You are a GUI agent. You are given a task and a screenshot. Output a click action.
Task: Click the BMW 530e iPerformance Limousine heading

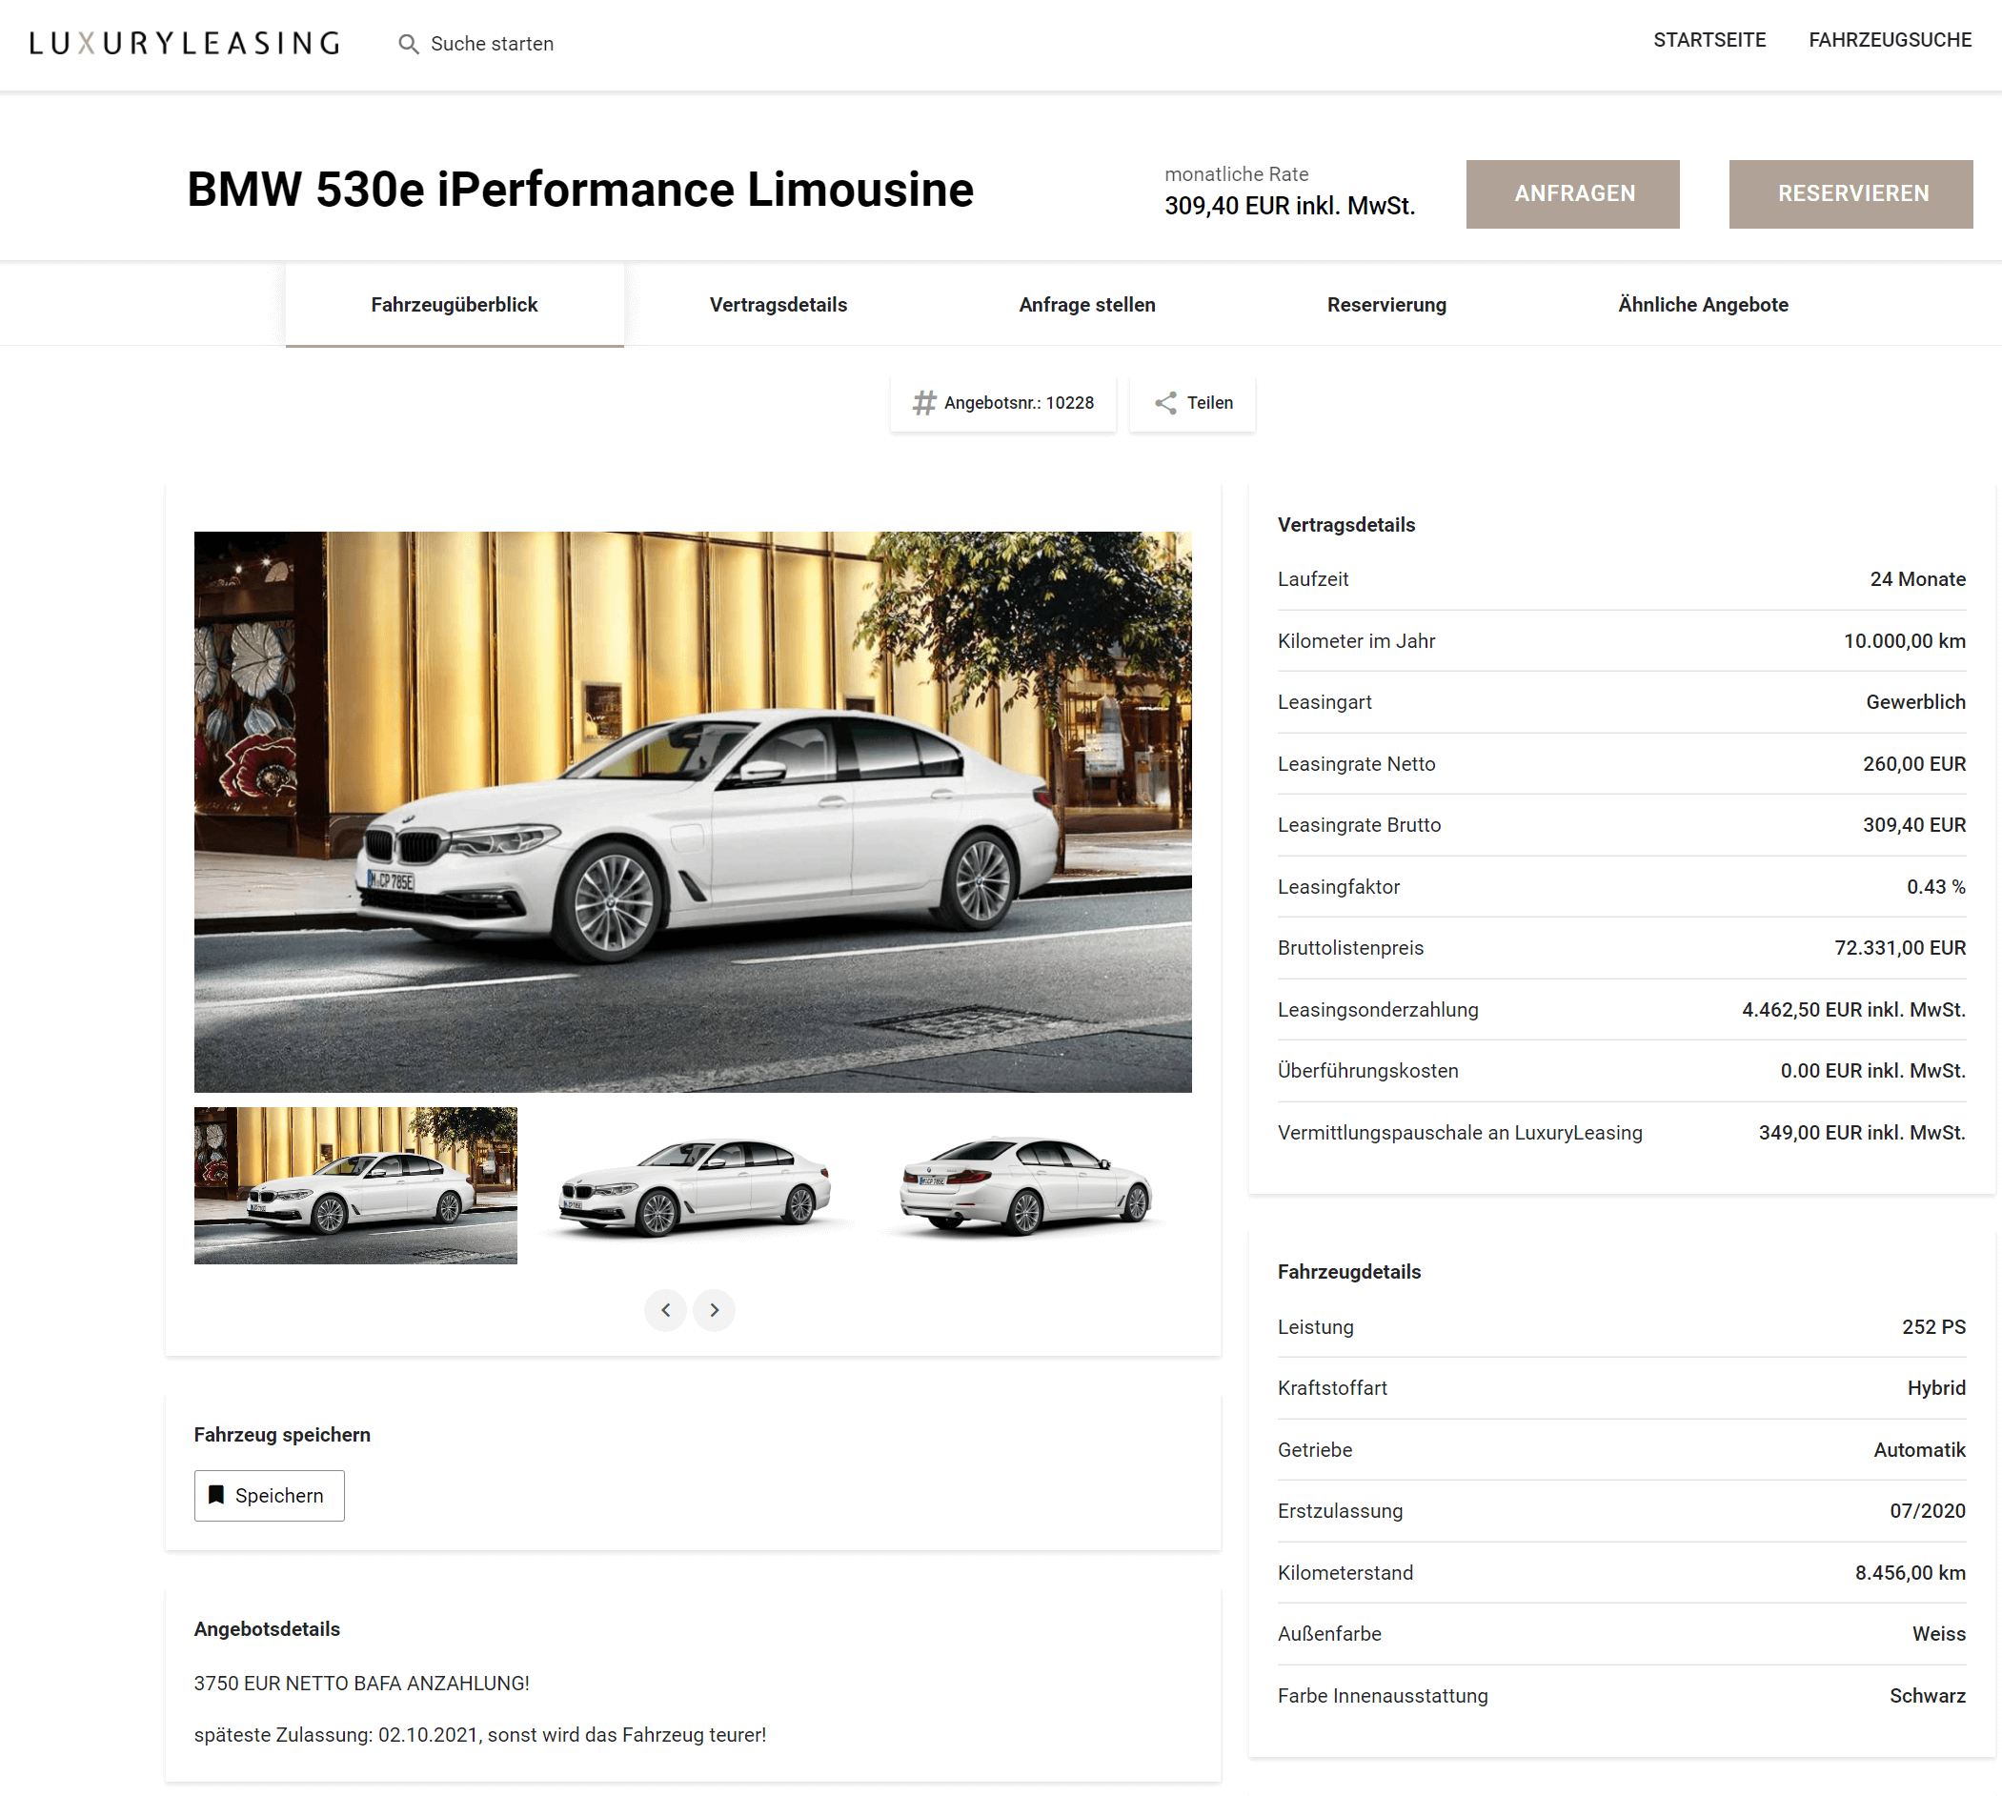point(579,190)
